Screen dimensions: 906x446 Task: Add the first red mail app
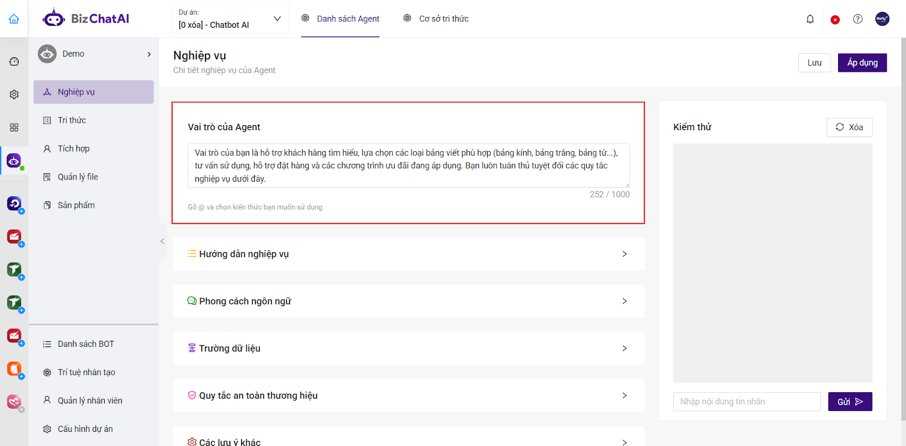pyautogui.click(x=14, y=236)
